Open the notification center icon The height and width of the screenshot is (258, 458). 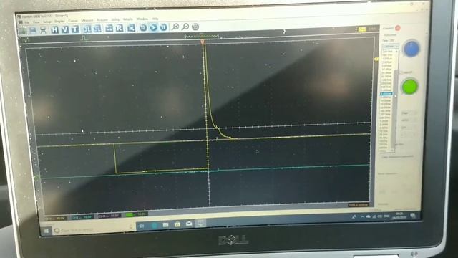pos(413,216)
